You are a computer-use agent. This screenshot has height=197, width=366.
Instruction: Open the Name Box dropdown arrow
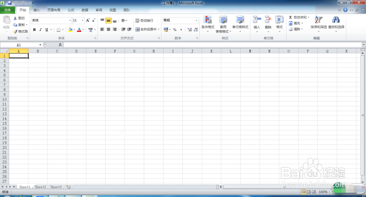point(40,45)
